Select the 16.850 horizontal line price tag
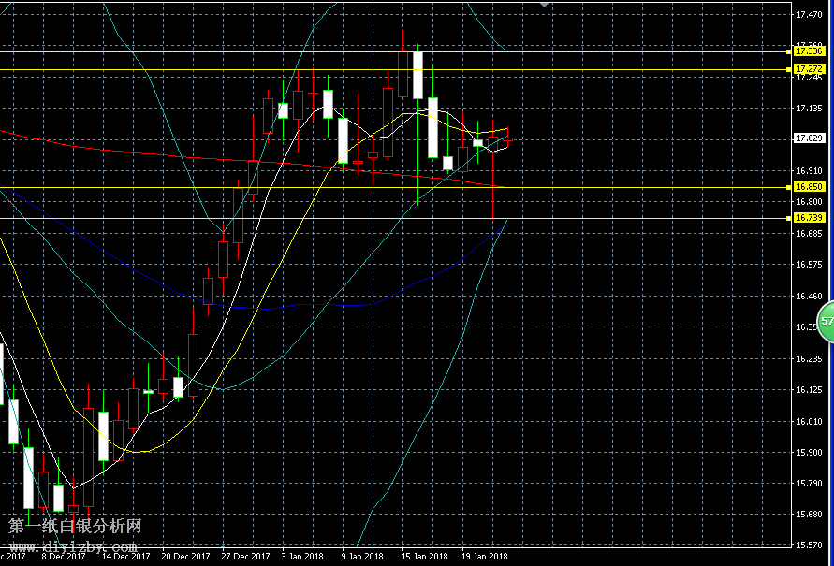This screenshot has width=834, height=566. point(808,187)
